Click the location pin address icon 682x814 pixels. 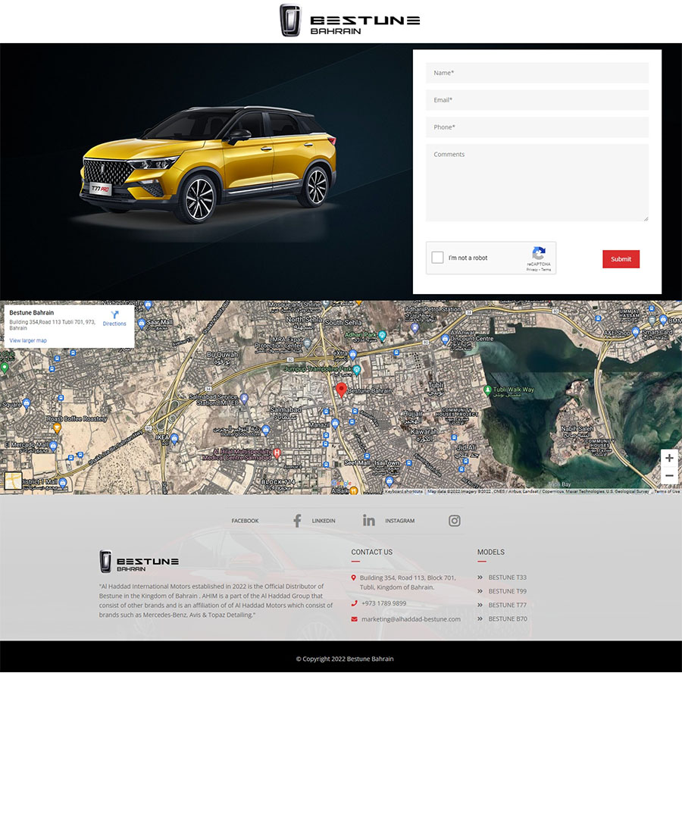point(353,578)
